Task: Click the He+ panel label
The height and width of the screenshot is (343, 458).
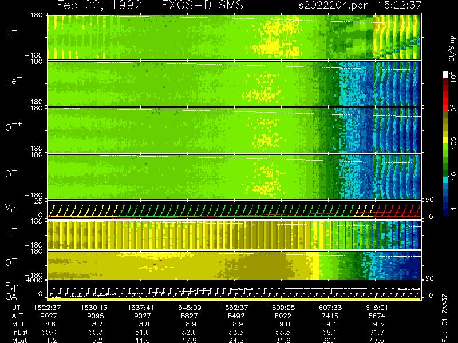Action: pyautogui.click(x=13, y=80)
